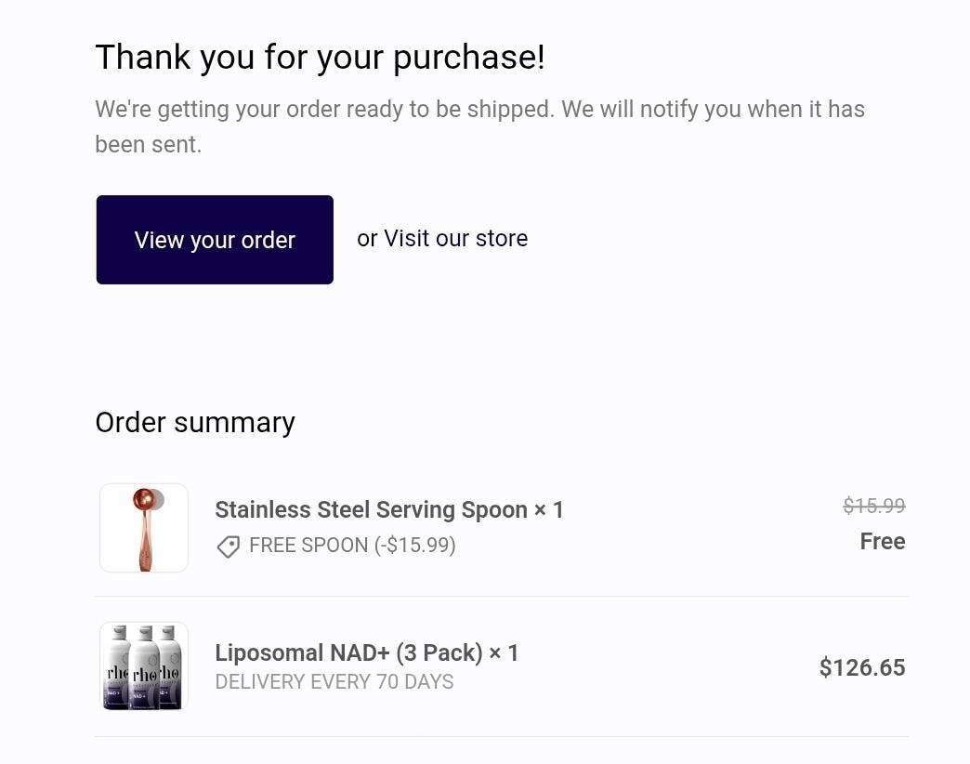Click the $126.65 price amount
The width and height of the screenshot is (970, 764).
[x=861, y=667]
